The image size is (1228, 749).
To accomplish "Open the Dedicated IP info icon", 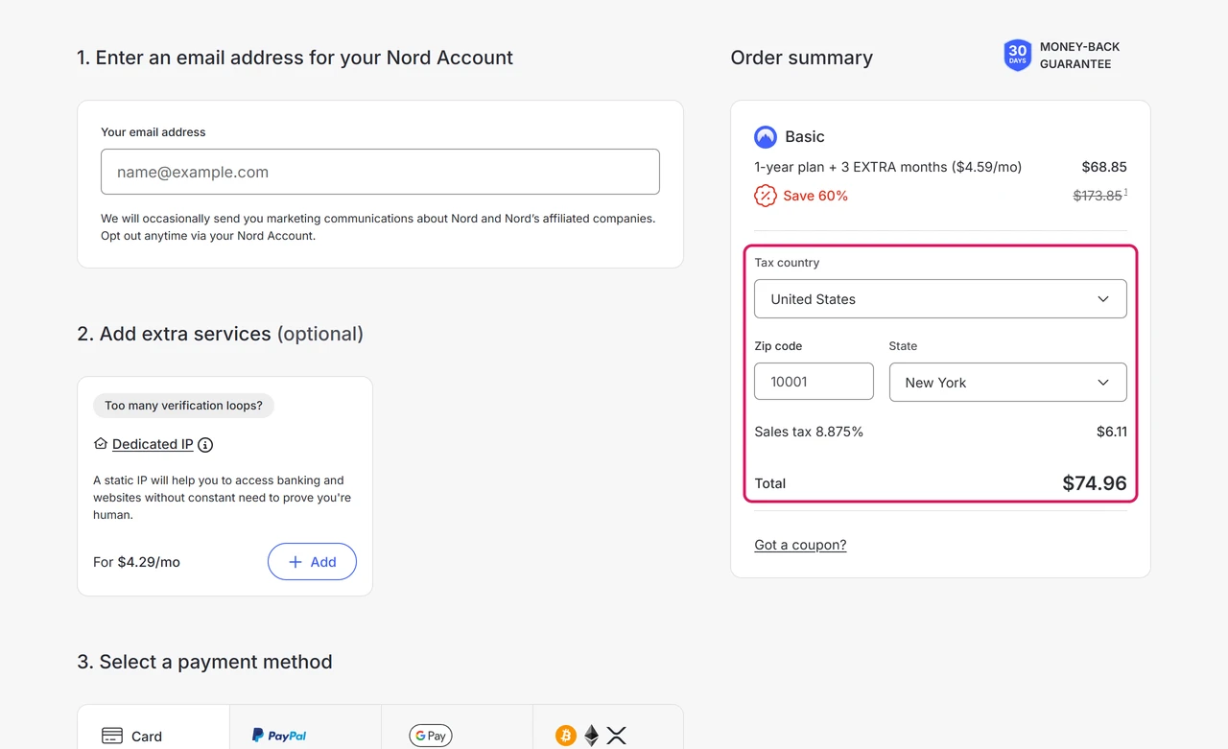I will pyautogui.click(x=205, y=445).
